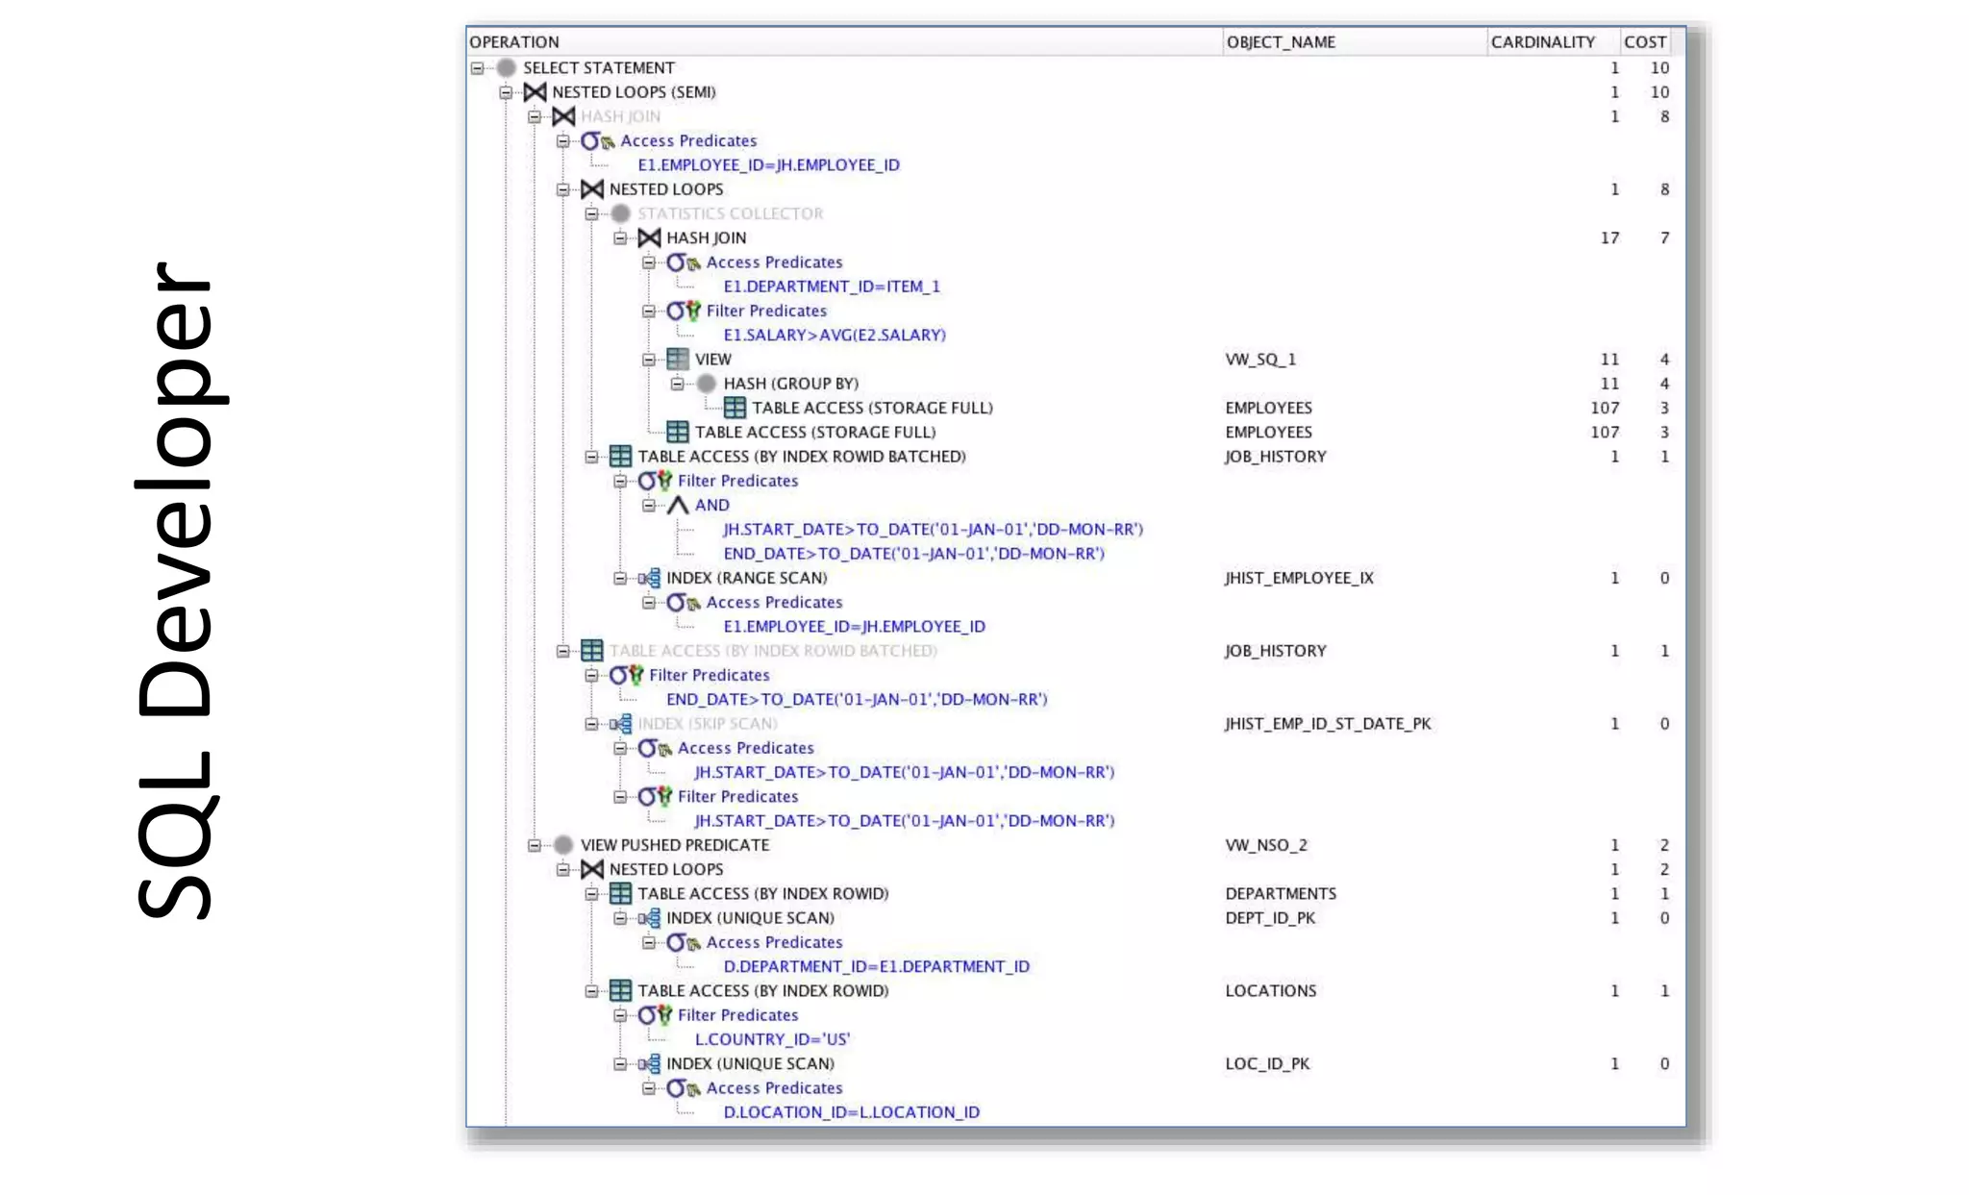Image resolution: width=1969 pixels, height=1195 pixels.
Task: Select the NESTED LOOPS (SEMI) label
Action: [x=634, y=92]
